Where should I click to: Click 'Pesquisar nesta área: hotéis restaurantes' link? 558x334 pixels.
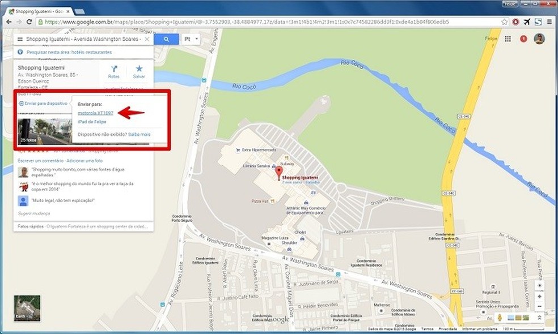pyautogui.click(x=69, y=52)
